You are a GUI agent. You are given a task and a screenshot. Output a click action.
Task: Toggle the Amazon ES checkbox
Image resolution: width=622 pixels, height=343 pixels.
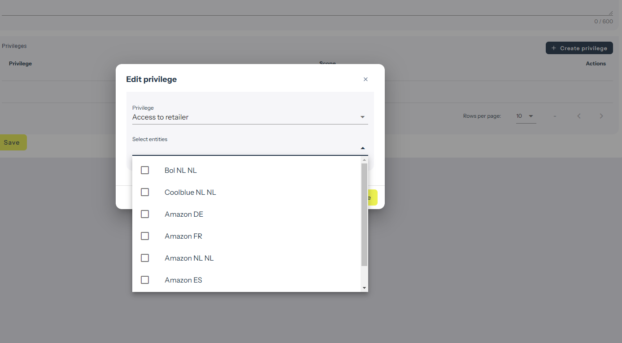tap(145, 280)
